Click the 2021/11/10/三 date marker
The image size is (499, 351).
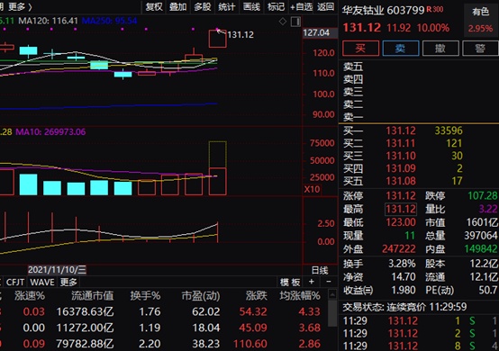(57, 270)
